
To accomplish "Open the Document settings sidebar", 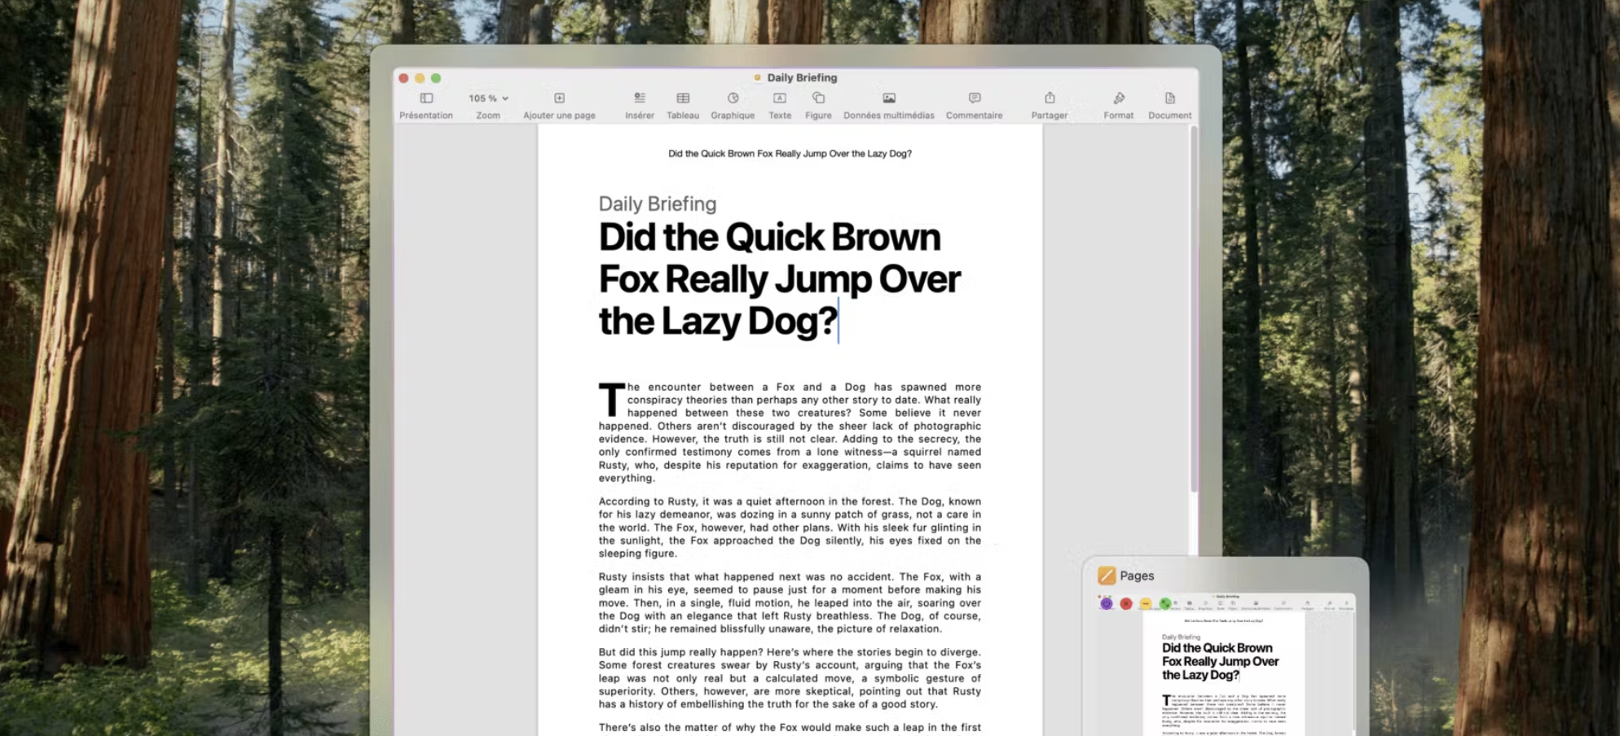I will pos(1170,105).
